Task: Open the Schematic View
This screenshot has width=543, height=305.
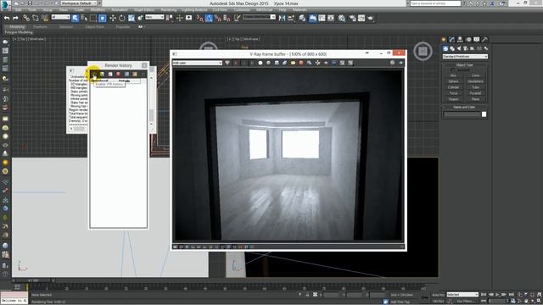Action: point(331,18)
